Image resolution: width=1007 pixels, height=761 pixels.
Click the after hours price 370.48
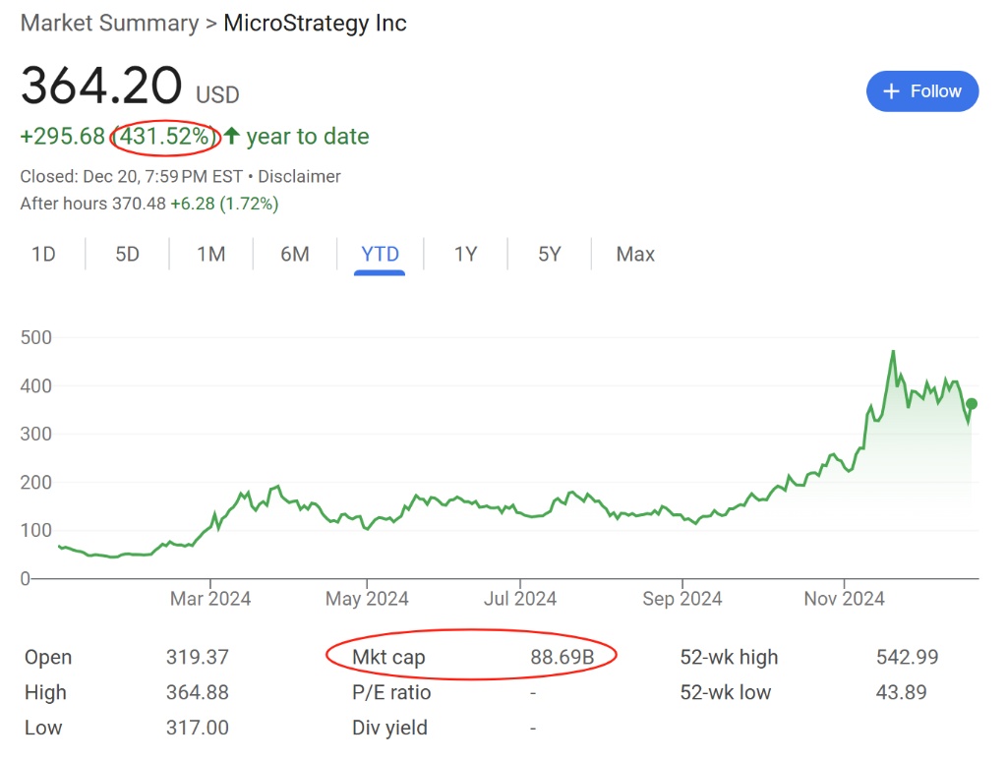pos(140,205)
